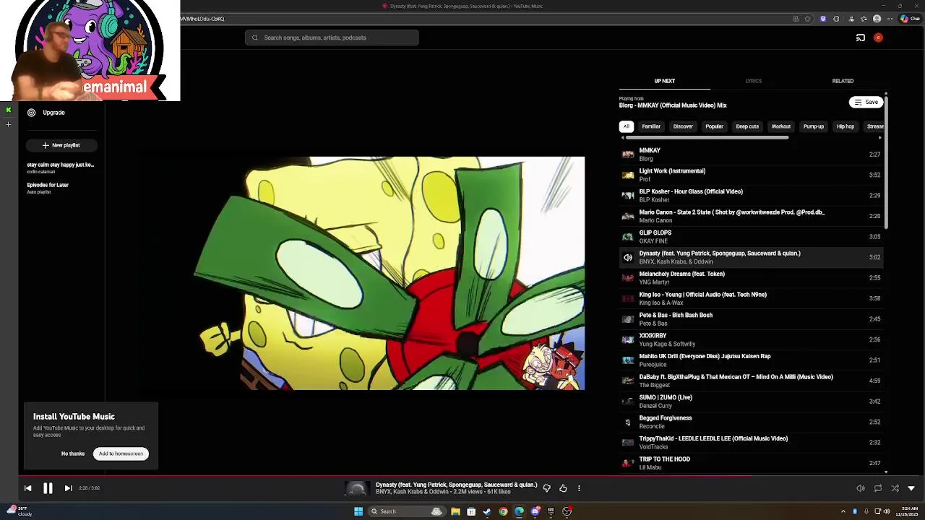The width and height of the screenshot is (925, 520).
Task: Switch to the RELATED tab
Action: tap(843, 81)
